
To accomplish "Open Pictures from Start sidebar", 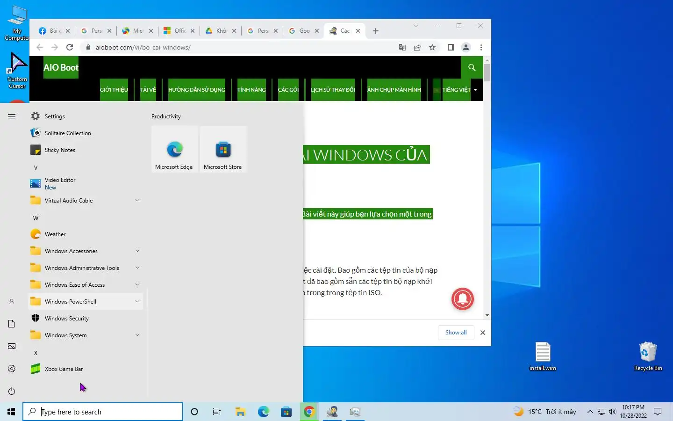I will tap(12, 346).
